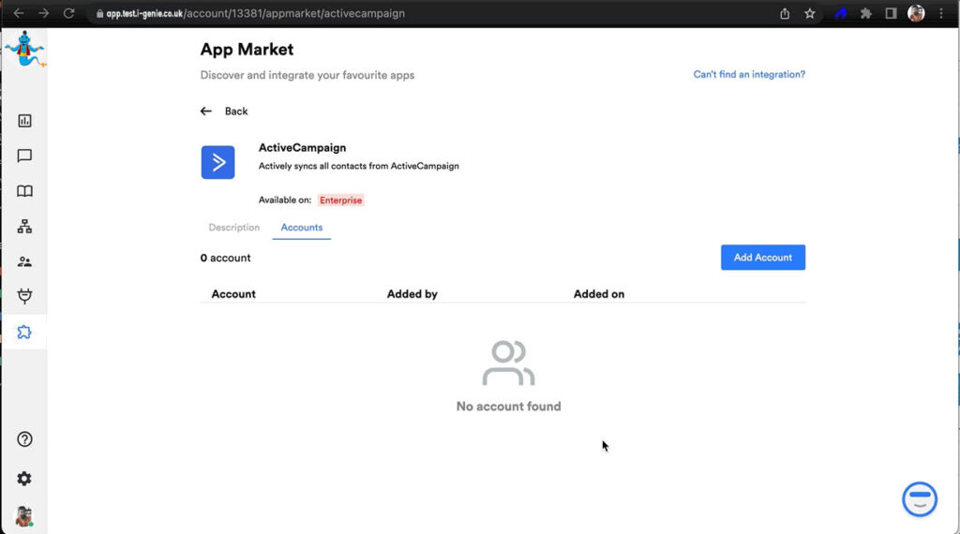The width and height of the screenshot is (960, 534).
Task: Open the "Can't find an integration?" link
Action: click(748, 75)
